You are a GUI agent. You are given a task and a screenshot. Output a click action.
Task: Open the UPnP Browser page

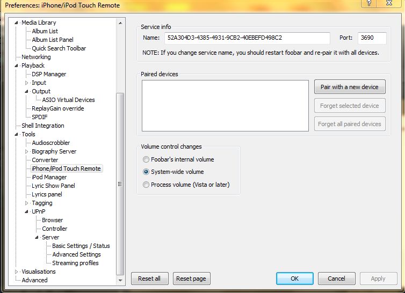[x=53, y=220]
